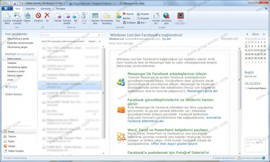Toggle Okunmamış/okunmuş read state
This screenshot has height=162, width=270.
[x=107, y=18]
